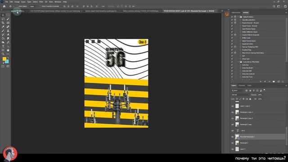Switch to the YOUR DESIGN HERE document tab
The image size is (288, 162).
point(189,11)
